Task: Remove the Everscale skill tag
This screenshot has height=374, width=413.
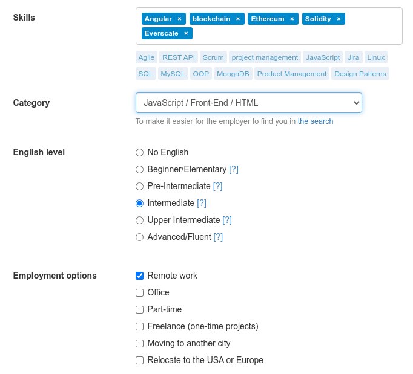Action: point(186,33)
